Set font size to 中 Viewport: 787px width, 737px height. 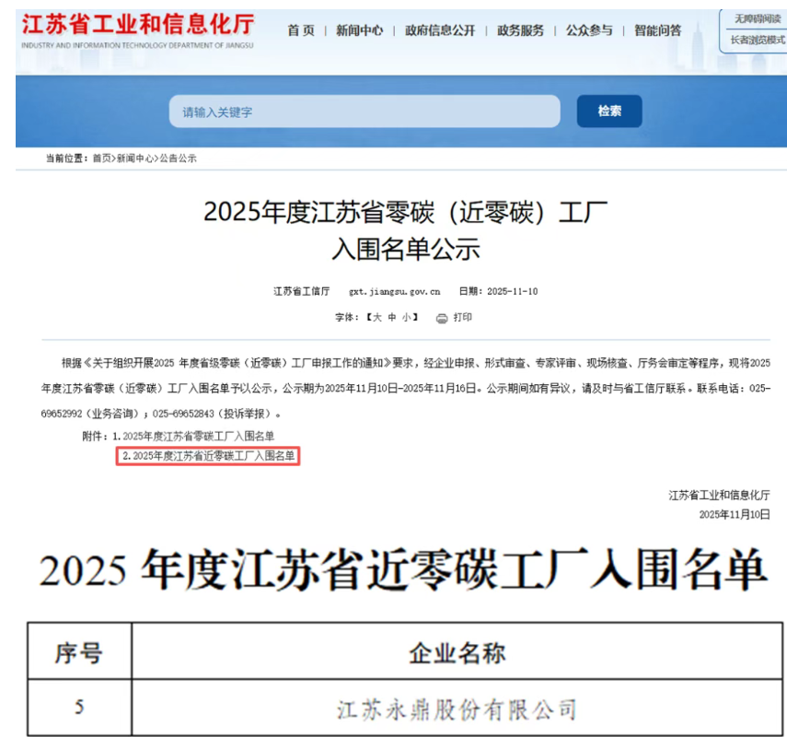coord(391,318)
